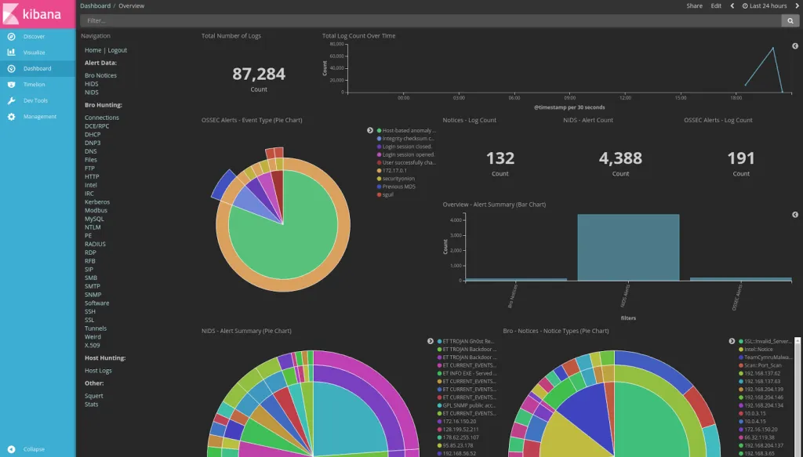Toggle 'securityonion' legend item in OSSEC chart
This screenshot has height=457, width=803.
tap(400, 178)
